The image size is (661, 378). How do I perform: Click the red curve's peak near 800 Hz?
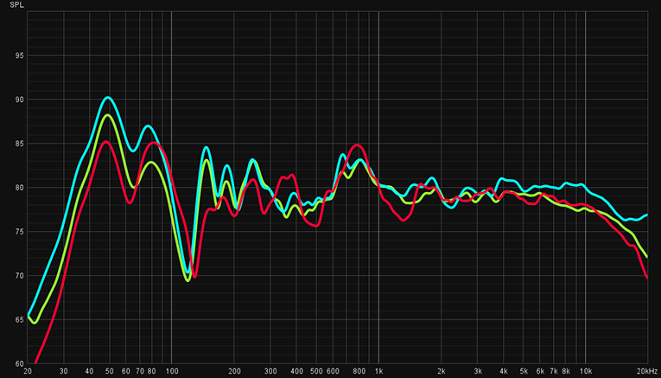pos(358,144)
